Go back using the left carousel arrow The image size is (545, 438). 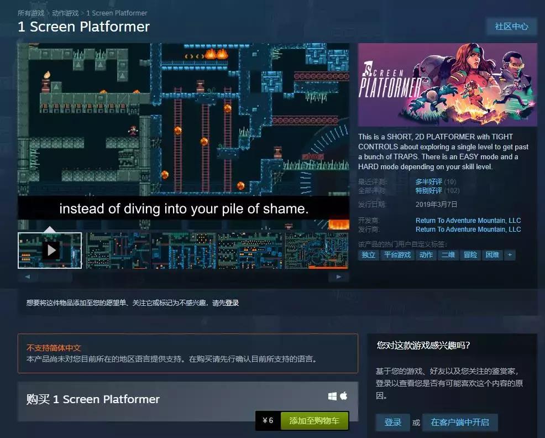[27, 277]
